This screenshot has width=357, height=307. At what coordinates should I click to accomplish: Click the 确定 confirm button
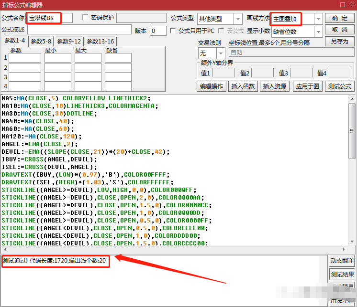coord(339,18)
